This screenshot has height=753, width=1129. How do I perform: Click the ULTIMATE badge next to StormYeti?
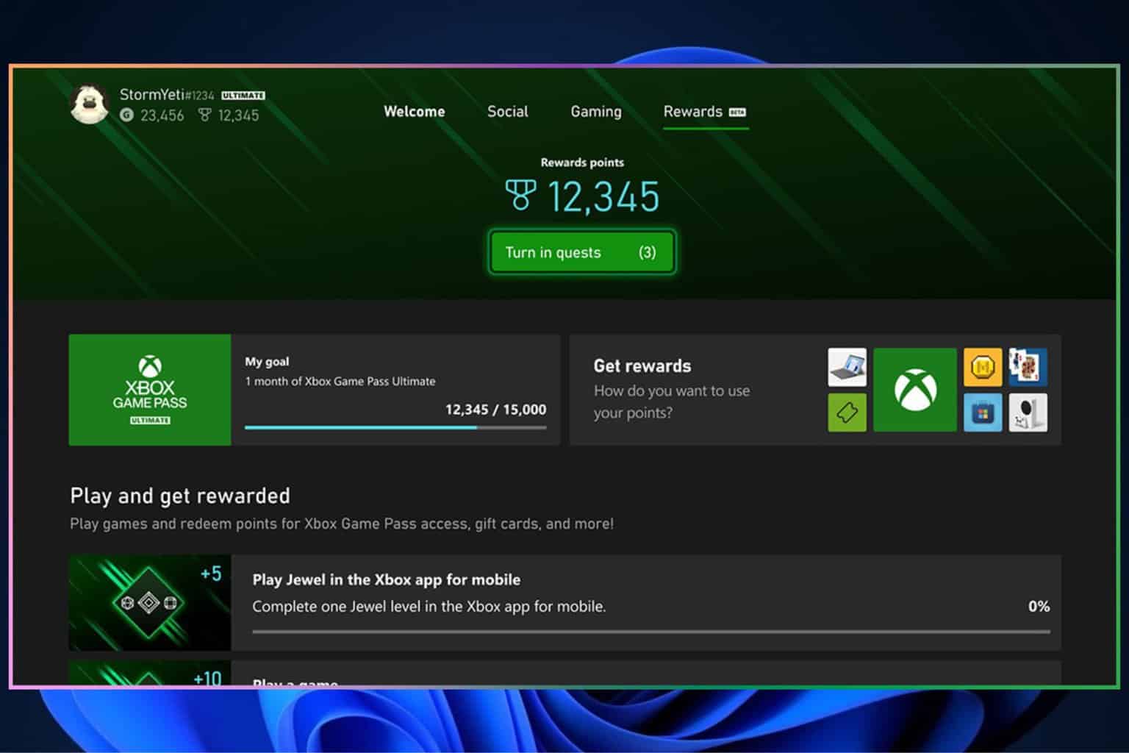point(243,96)
